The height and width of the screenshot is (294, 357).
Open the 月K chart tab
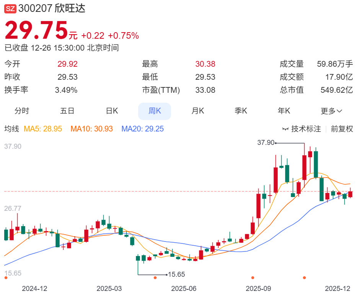[198, 111]
